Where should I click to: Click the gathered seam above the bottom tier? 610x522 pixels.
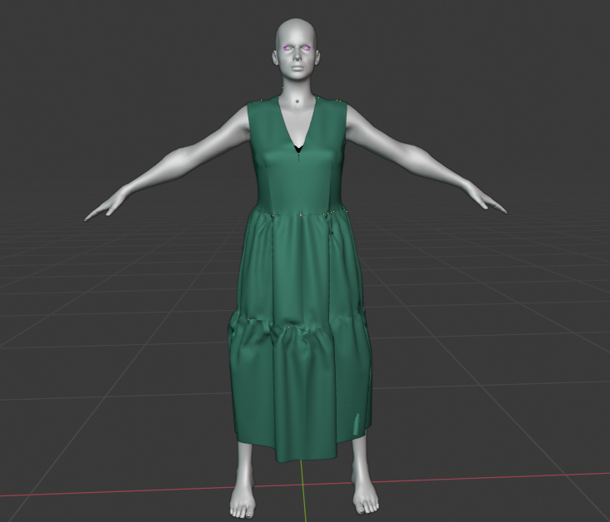point(299,325)
